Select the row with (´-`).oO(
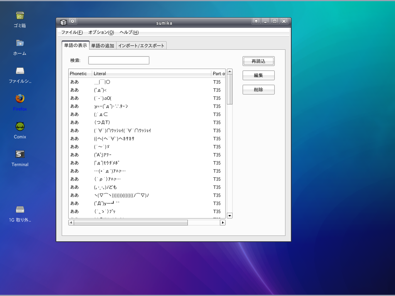Image resolution: width=395 pixels, height=296 pixels. coord(147,98)
